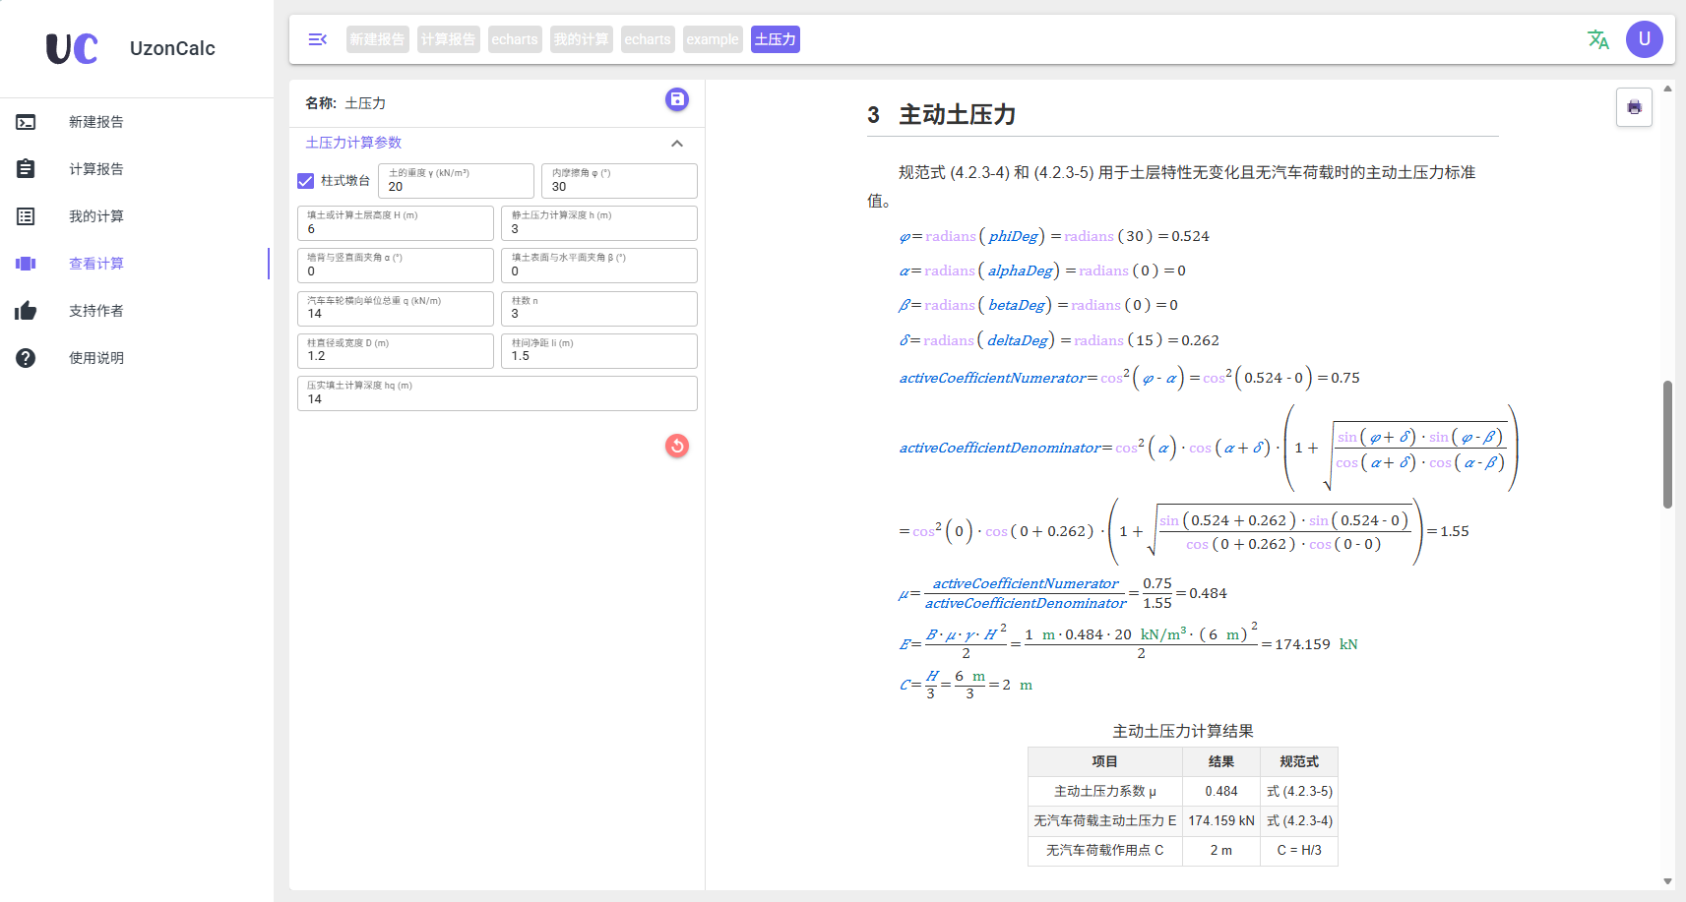Click the 174.159 kN table cell
The width and height of the screenshot is (1686, 902).
click(1221, 820)
